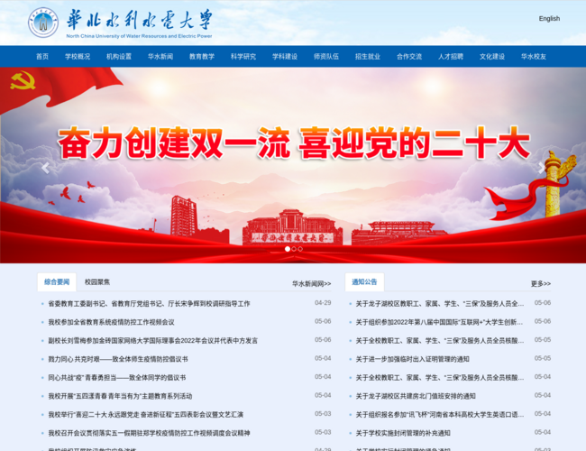Open news 我校举行"喜迎二十大"五四表彰会议
The width and height of the screenshot is (586, 451).
coord(146,415)
